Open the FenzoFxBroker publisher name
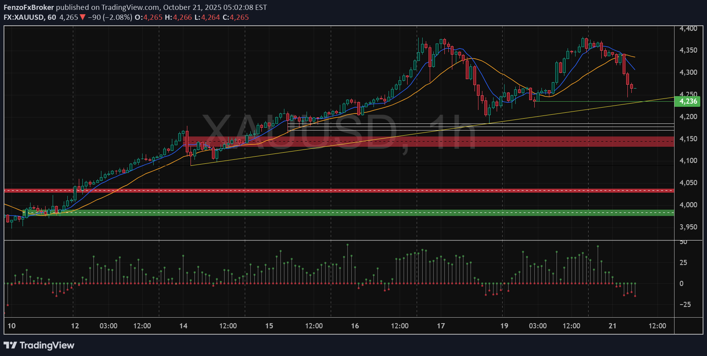The width and height of the screenshot is (707, 356). [29, 8]
